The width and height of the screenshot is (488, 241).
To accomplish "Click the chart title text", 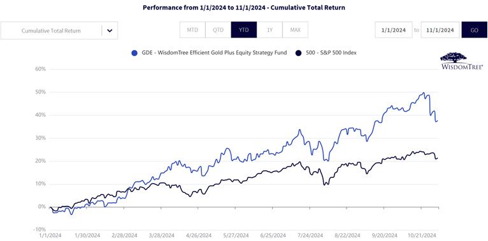I will 244,8.
